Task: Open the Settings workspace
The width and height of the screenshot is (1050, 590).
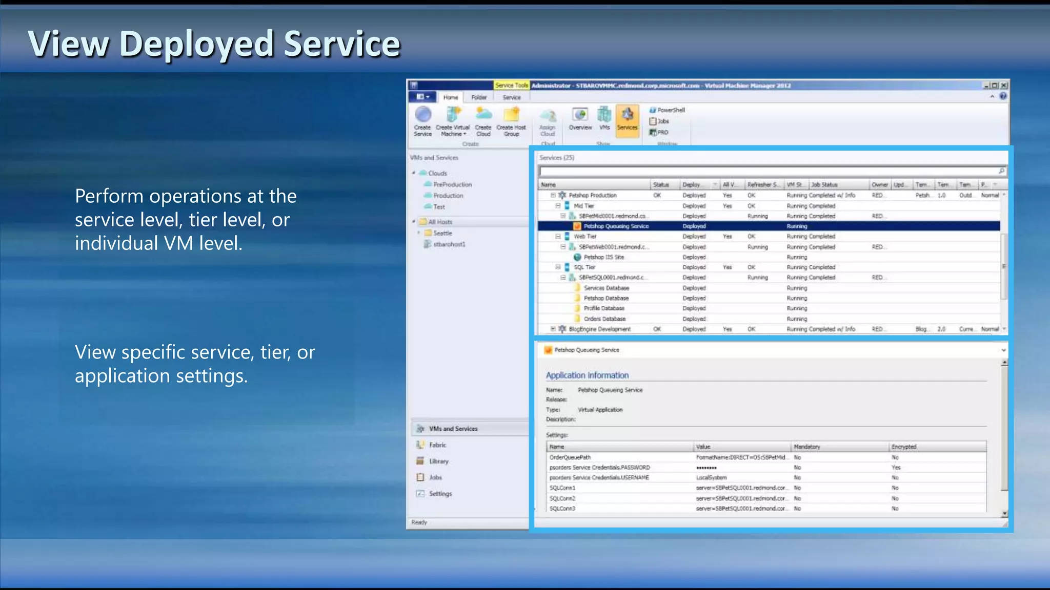Action: [x=470, y=494]
